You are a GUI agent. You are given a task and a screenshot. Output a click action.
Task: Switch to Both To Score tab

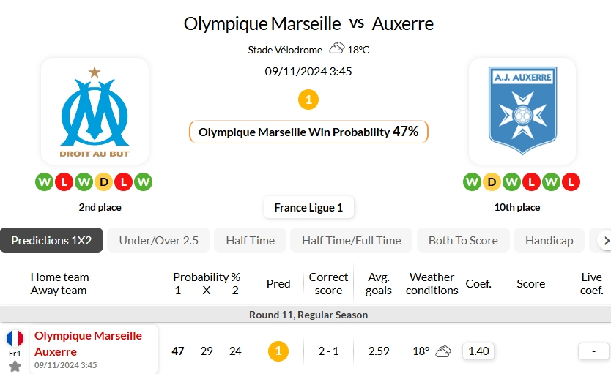coord(463,240)
